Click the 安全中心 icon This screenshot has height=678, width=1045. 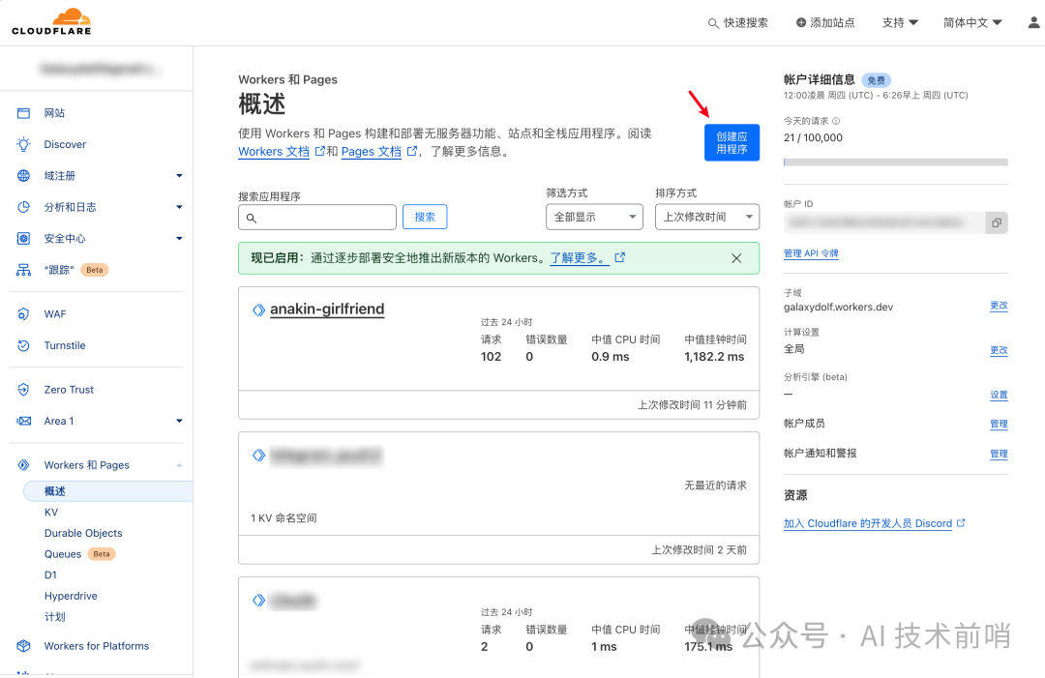point(23,239)
